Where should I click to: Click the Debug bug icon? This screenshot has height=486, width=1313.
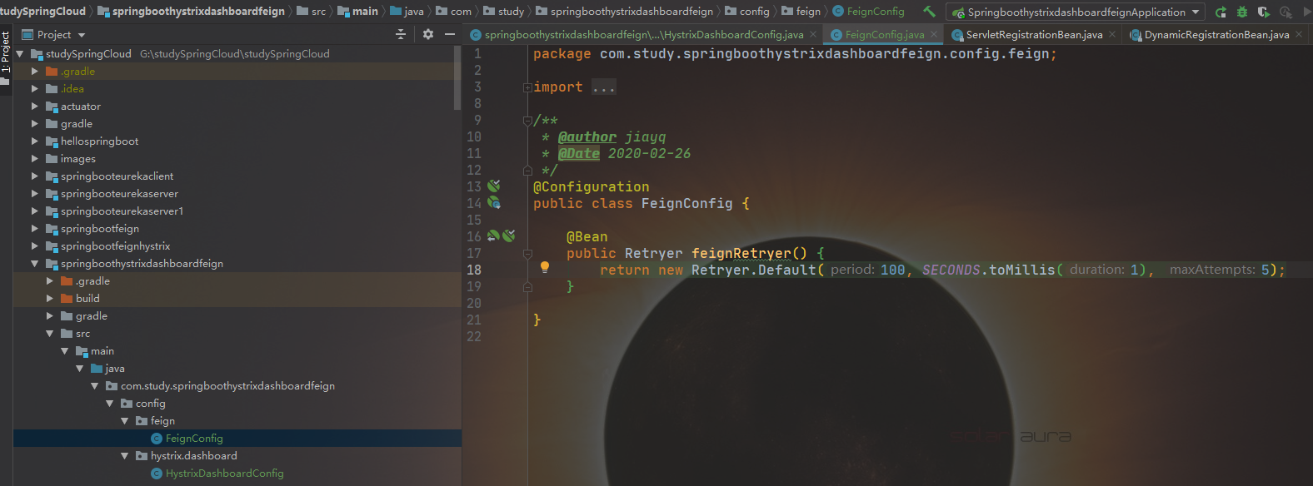click(x=1242, y=12)
